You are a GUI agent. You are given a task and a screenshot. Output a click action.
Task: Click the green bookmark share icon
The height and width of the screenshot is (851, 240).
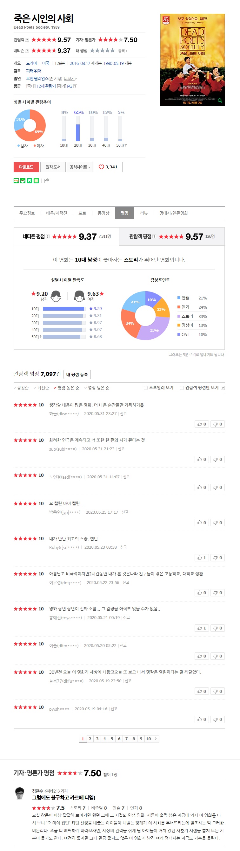29,181
